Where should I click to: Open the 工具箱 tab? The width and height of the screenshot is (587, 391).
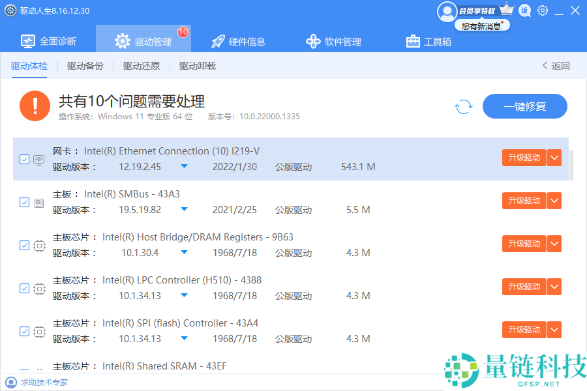(x=429, y=41)
